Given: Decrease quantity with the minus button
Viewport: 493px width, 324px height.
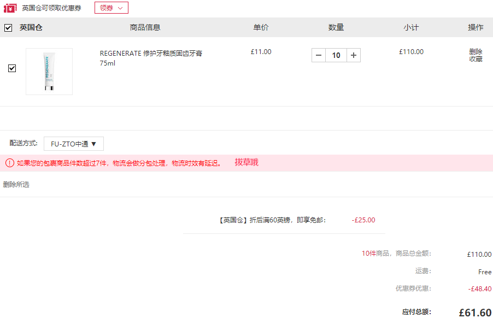Looking at the screenshot, I should [x=319, y=55].
